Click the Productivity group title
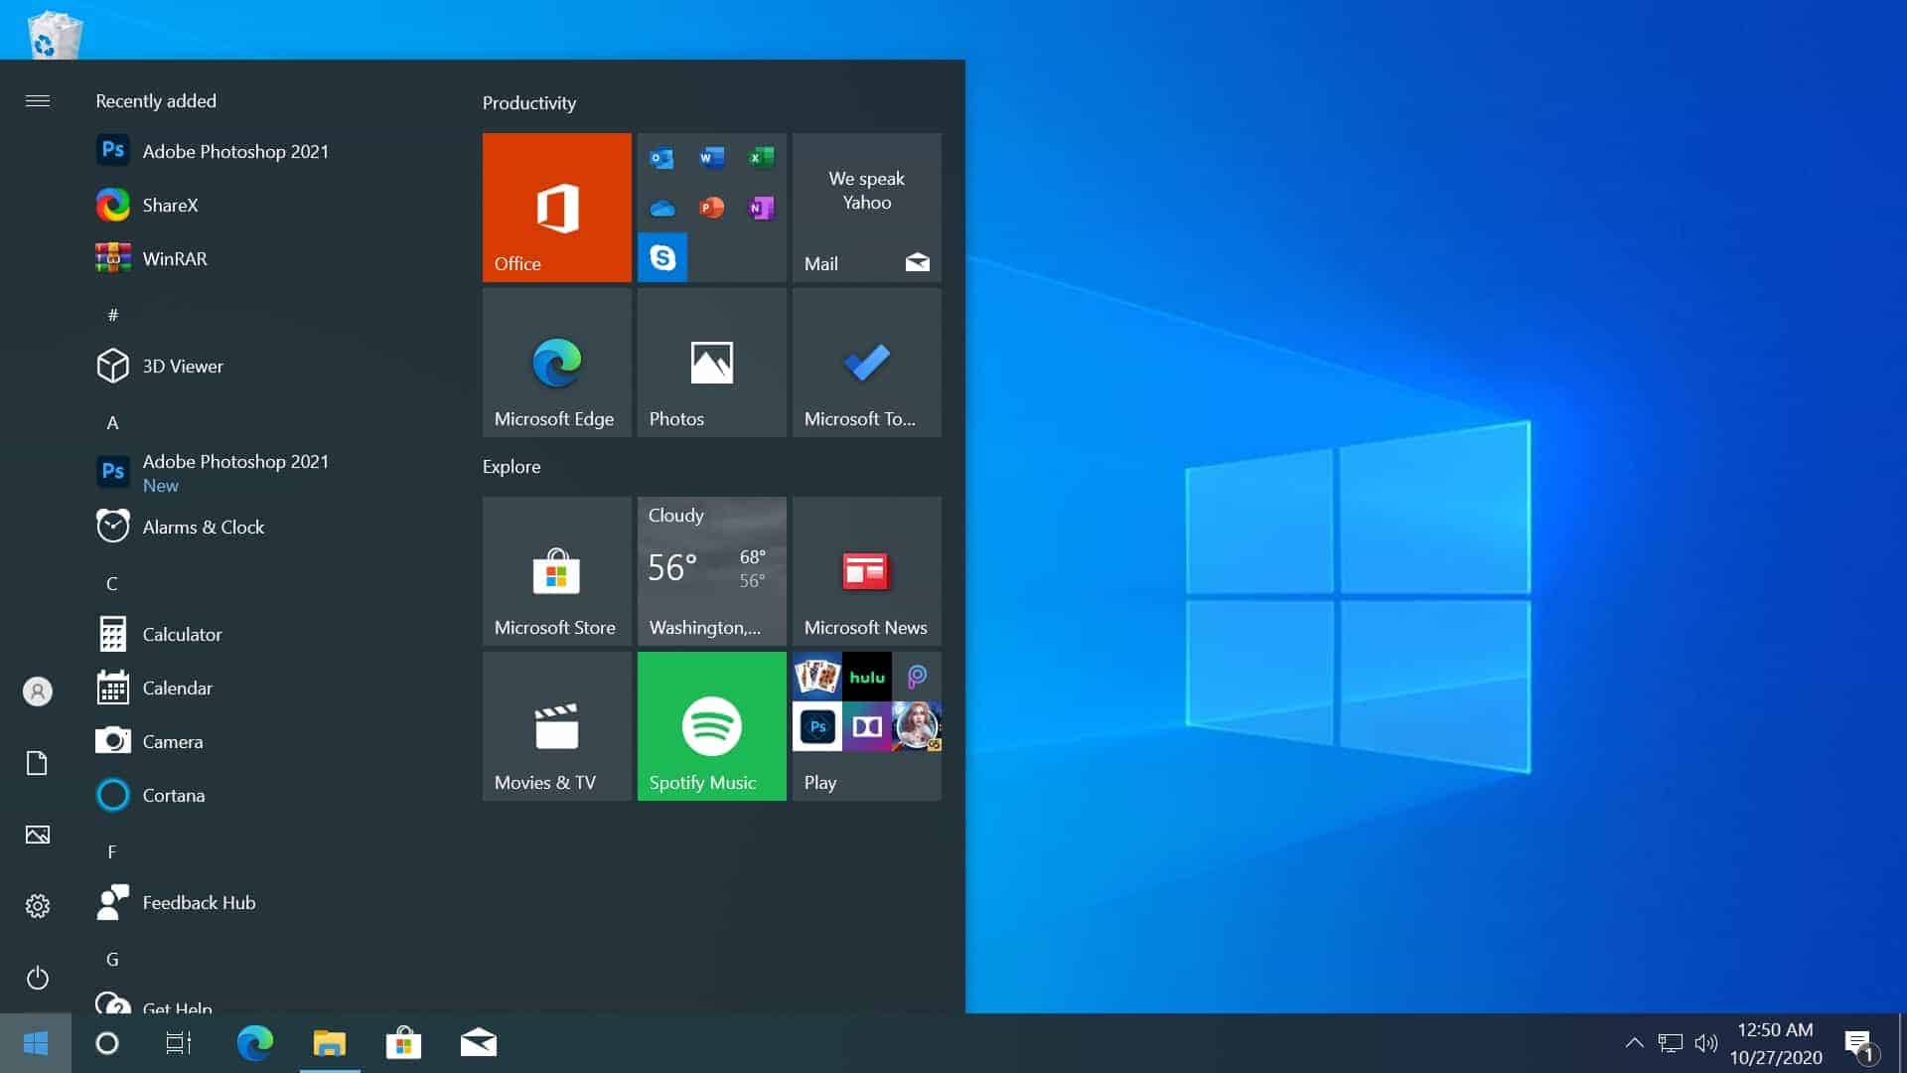 [x=529, y=103]
